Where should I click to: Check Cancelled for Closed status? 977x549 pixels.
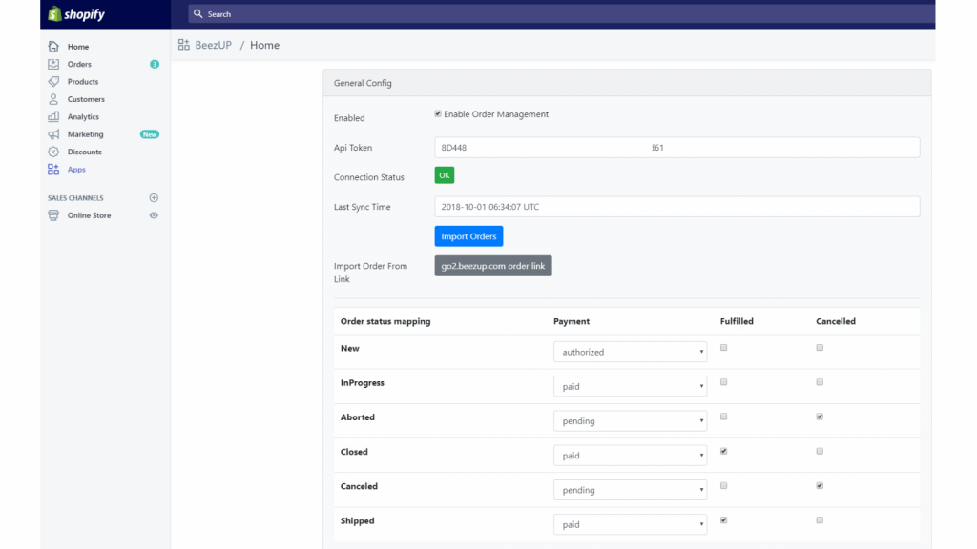820,451
